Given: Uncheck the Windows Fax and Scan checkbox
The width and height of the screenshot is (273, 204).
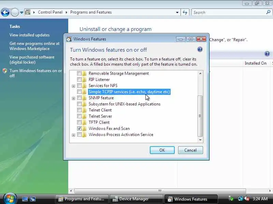Looking at the screenshot, I should (79, 129).
